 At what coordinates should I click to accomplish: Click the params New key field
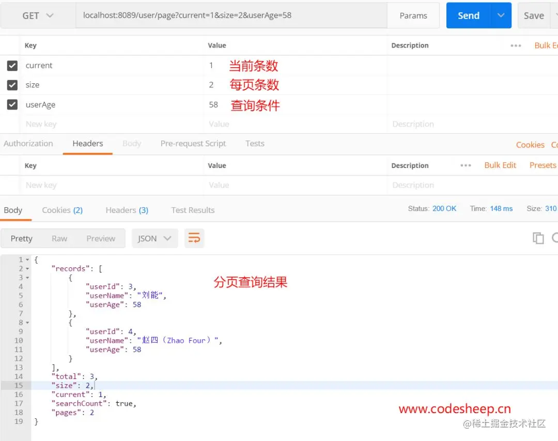112,124
